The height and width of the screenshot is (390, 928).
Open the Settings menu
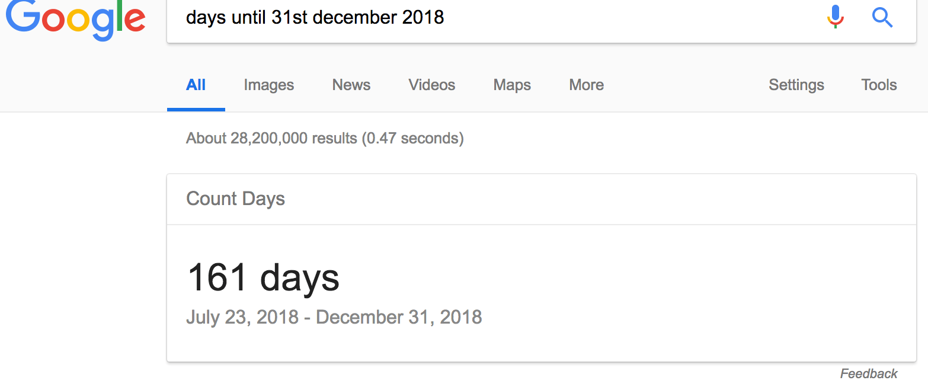click(796, 85)
